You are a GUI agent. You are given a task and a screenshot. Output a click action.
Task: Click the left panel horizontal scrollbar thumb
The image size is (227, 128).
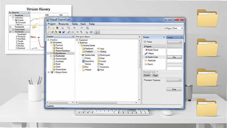pos(58,102)
